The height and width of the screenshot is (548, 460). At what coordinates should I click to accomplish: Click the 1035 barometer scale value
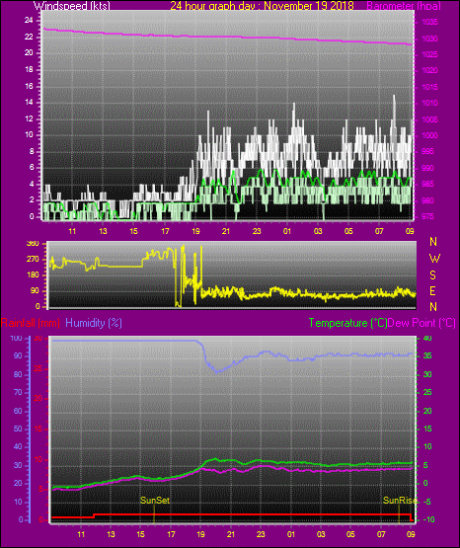click(429, 23)
